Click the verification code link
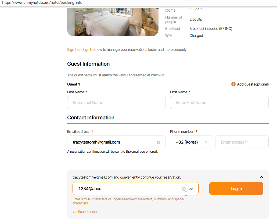Screen dimensions: 277x221 pyautogui.click(x=85, y=212)
